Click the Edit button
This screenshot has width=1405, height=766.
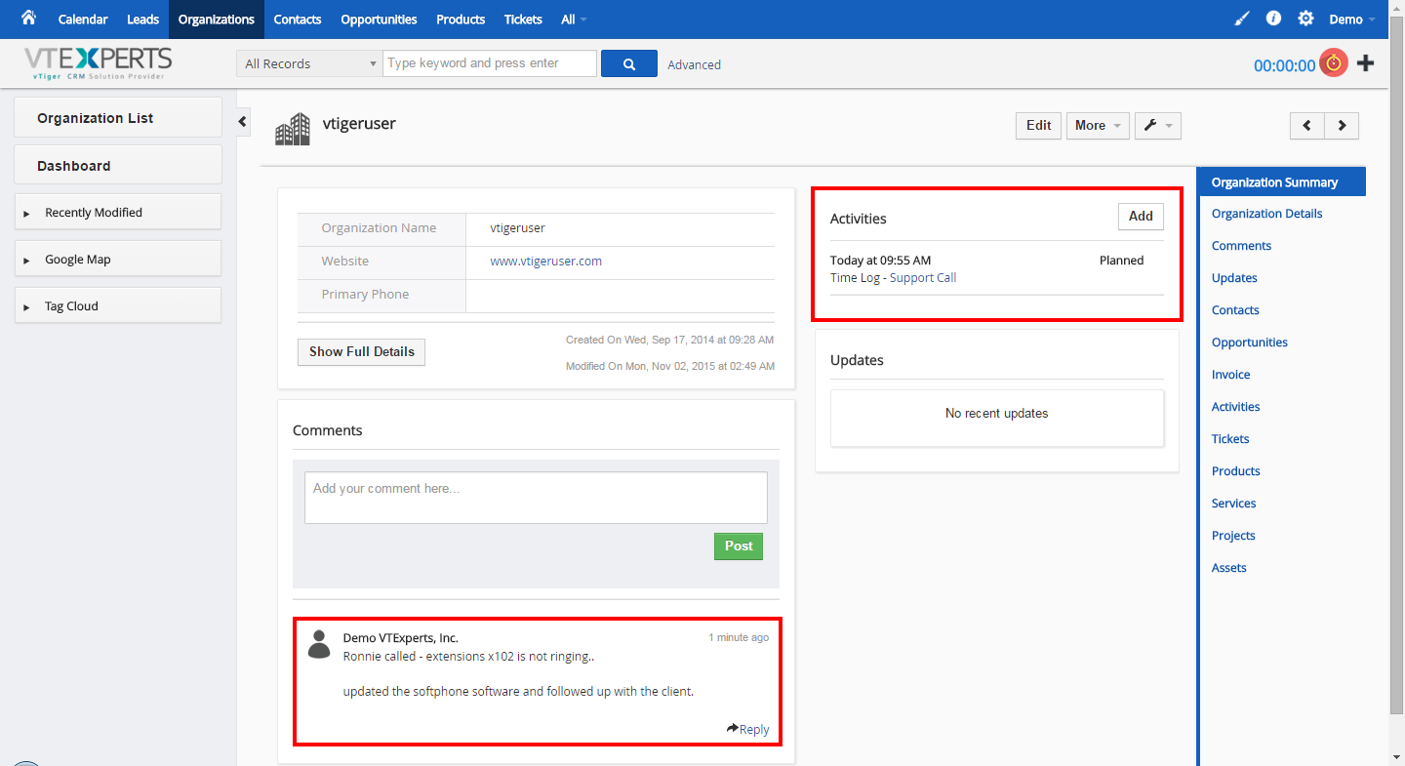coord(1038,125)
